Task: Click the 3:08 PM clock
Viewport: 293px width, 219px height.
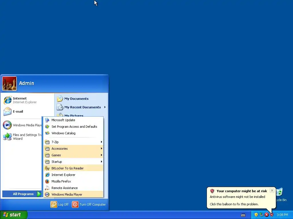Action: point(282,215)
